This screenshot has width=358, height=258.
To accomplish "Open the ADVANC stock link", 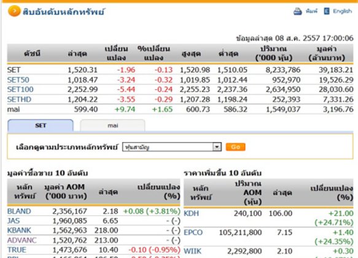I will 21,240.
